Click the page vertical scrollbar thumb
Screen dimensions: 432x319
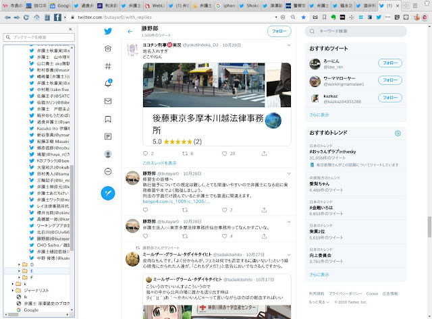[x=429, y=227]
